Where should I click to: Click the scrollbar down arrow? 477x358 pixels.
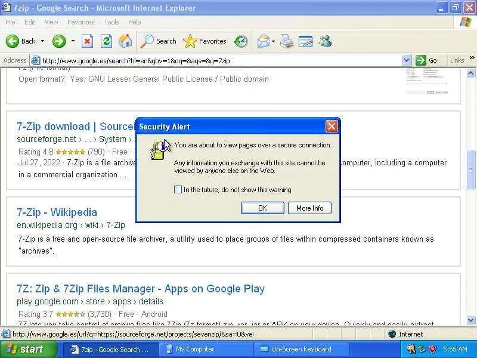(x=470, y=320)
